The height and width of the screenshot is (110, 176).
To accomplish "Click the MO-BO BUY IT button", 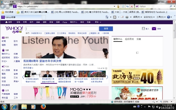I will pyautogui.click(x=75, y=97).
